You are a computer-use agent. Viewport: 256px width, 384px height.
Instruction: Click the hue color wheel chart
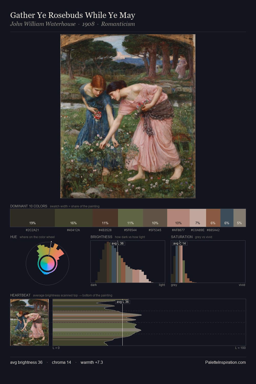coord(47,263)
